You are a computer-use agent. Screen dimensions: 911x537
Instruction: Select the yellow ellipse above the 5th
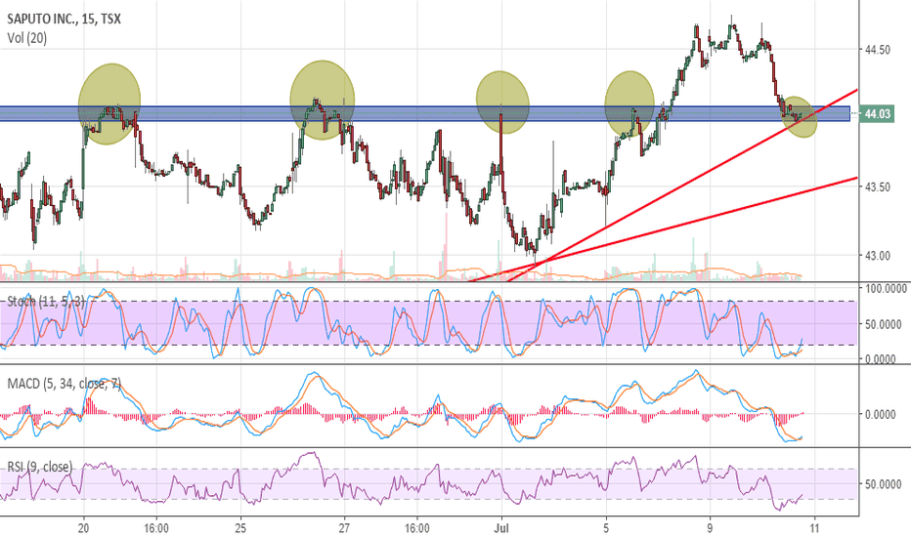(x=629, y=104)
